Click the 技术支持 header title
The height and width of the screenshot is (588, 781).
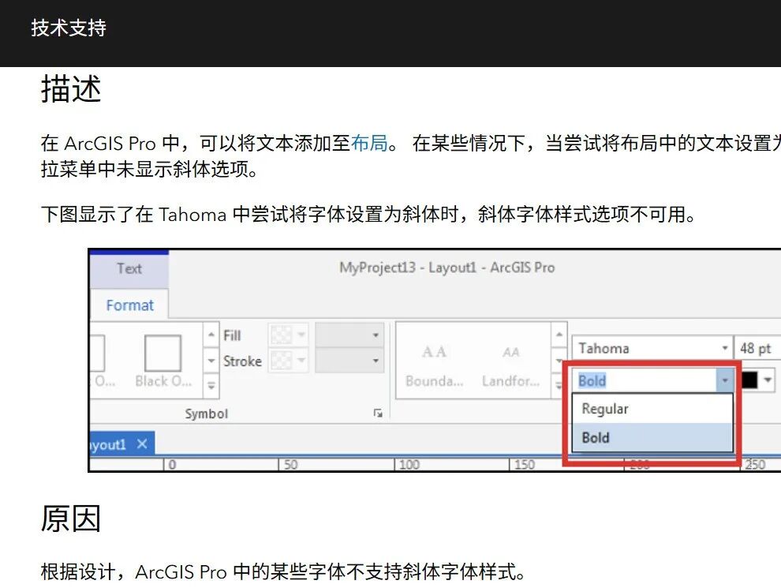click(69, 28)
